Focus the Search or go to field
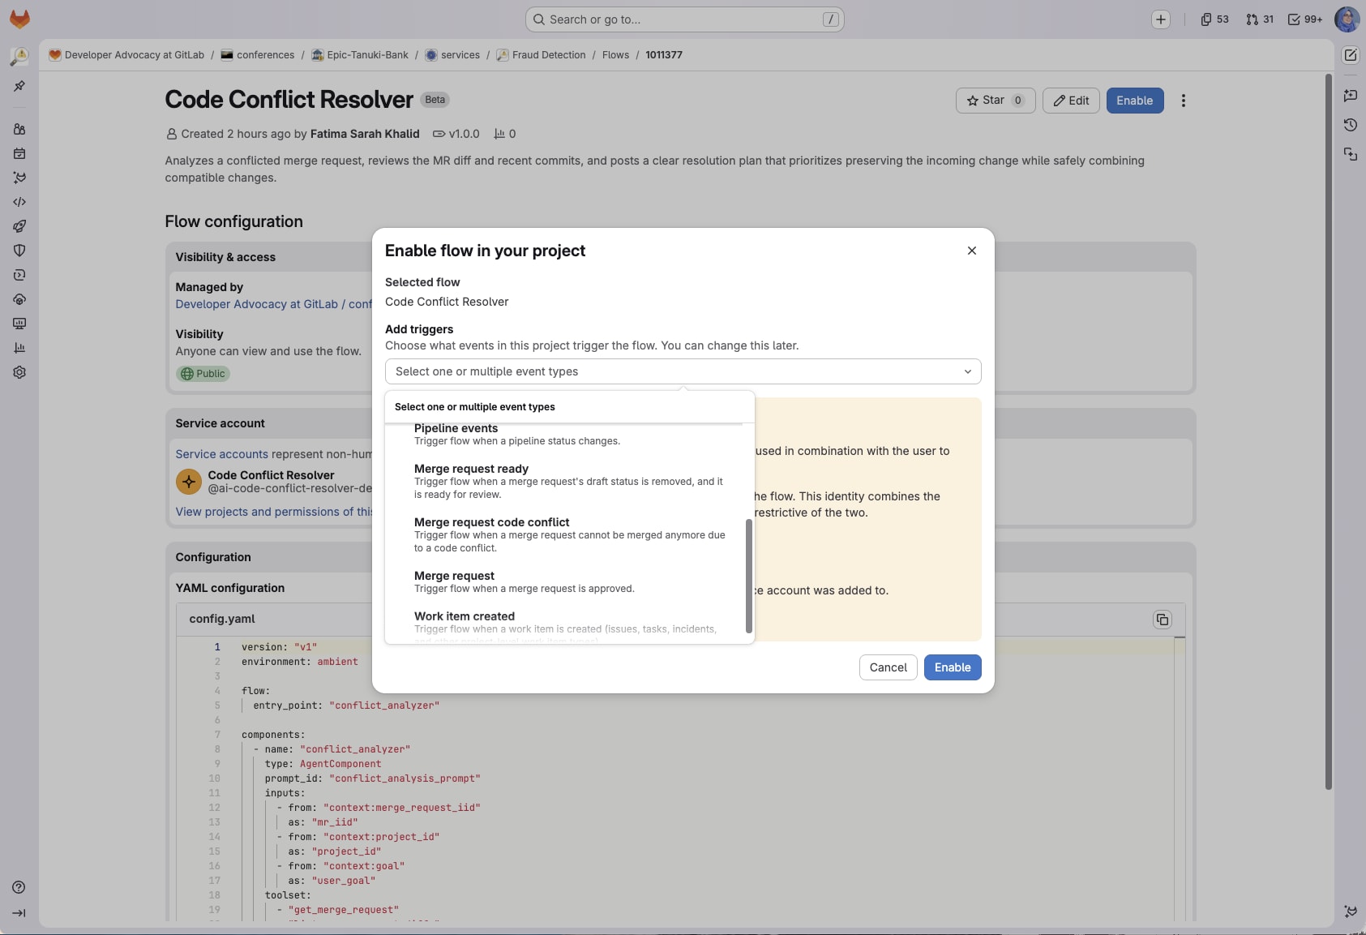The image size is (1366, 935). tap(685, 19)
